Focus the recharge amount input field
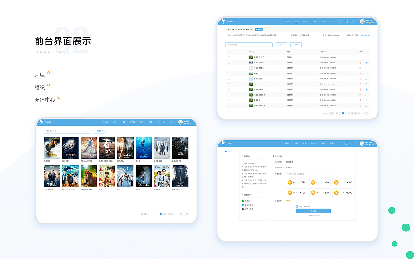The height and width of the screenshot is (259, 414). click(x=308, y=174)
